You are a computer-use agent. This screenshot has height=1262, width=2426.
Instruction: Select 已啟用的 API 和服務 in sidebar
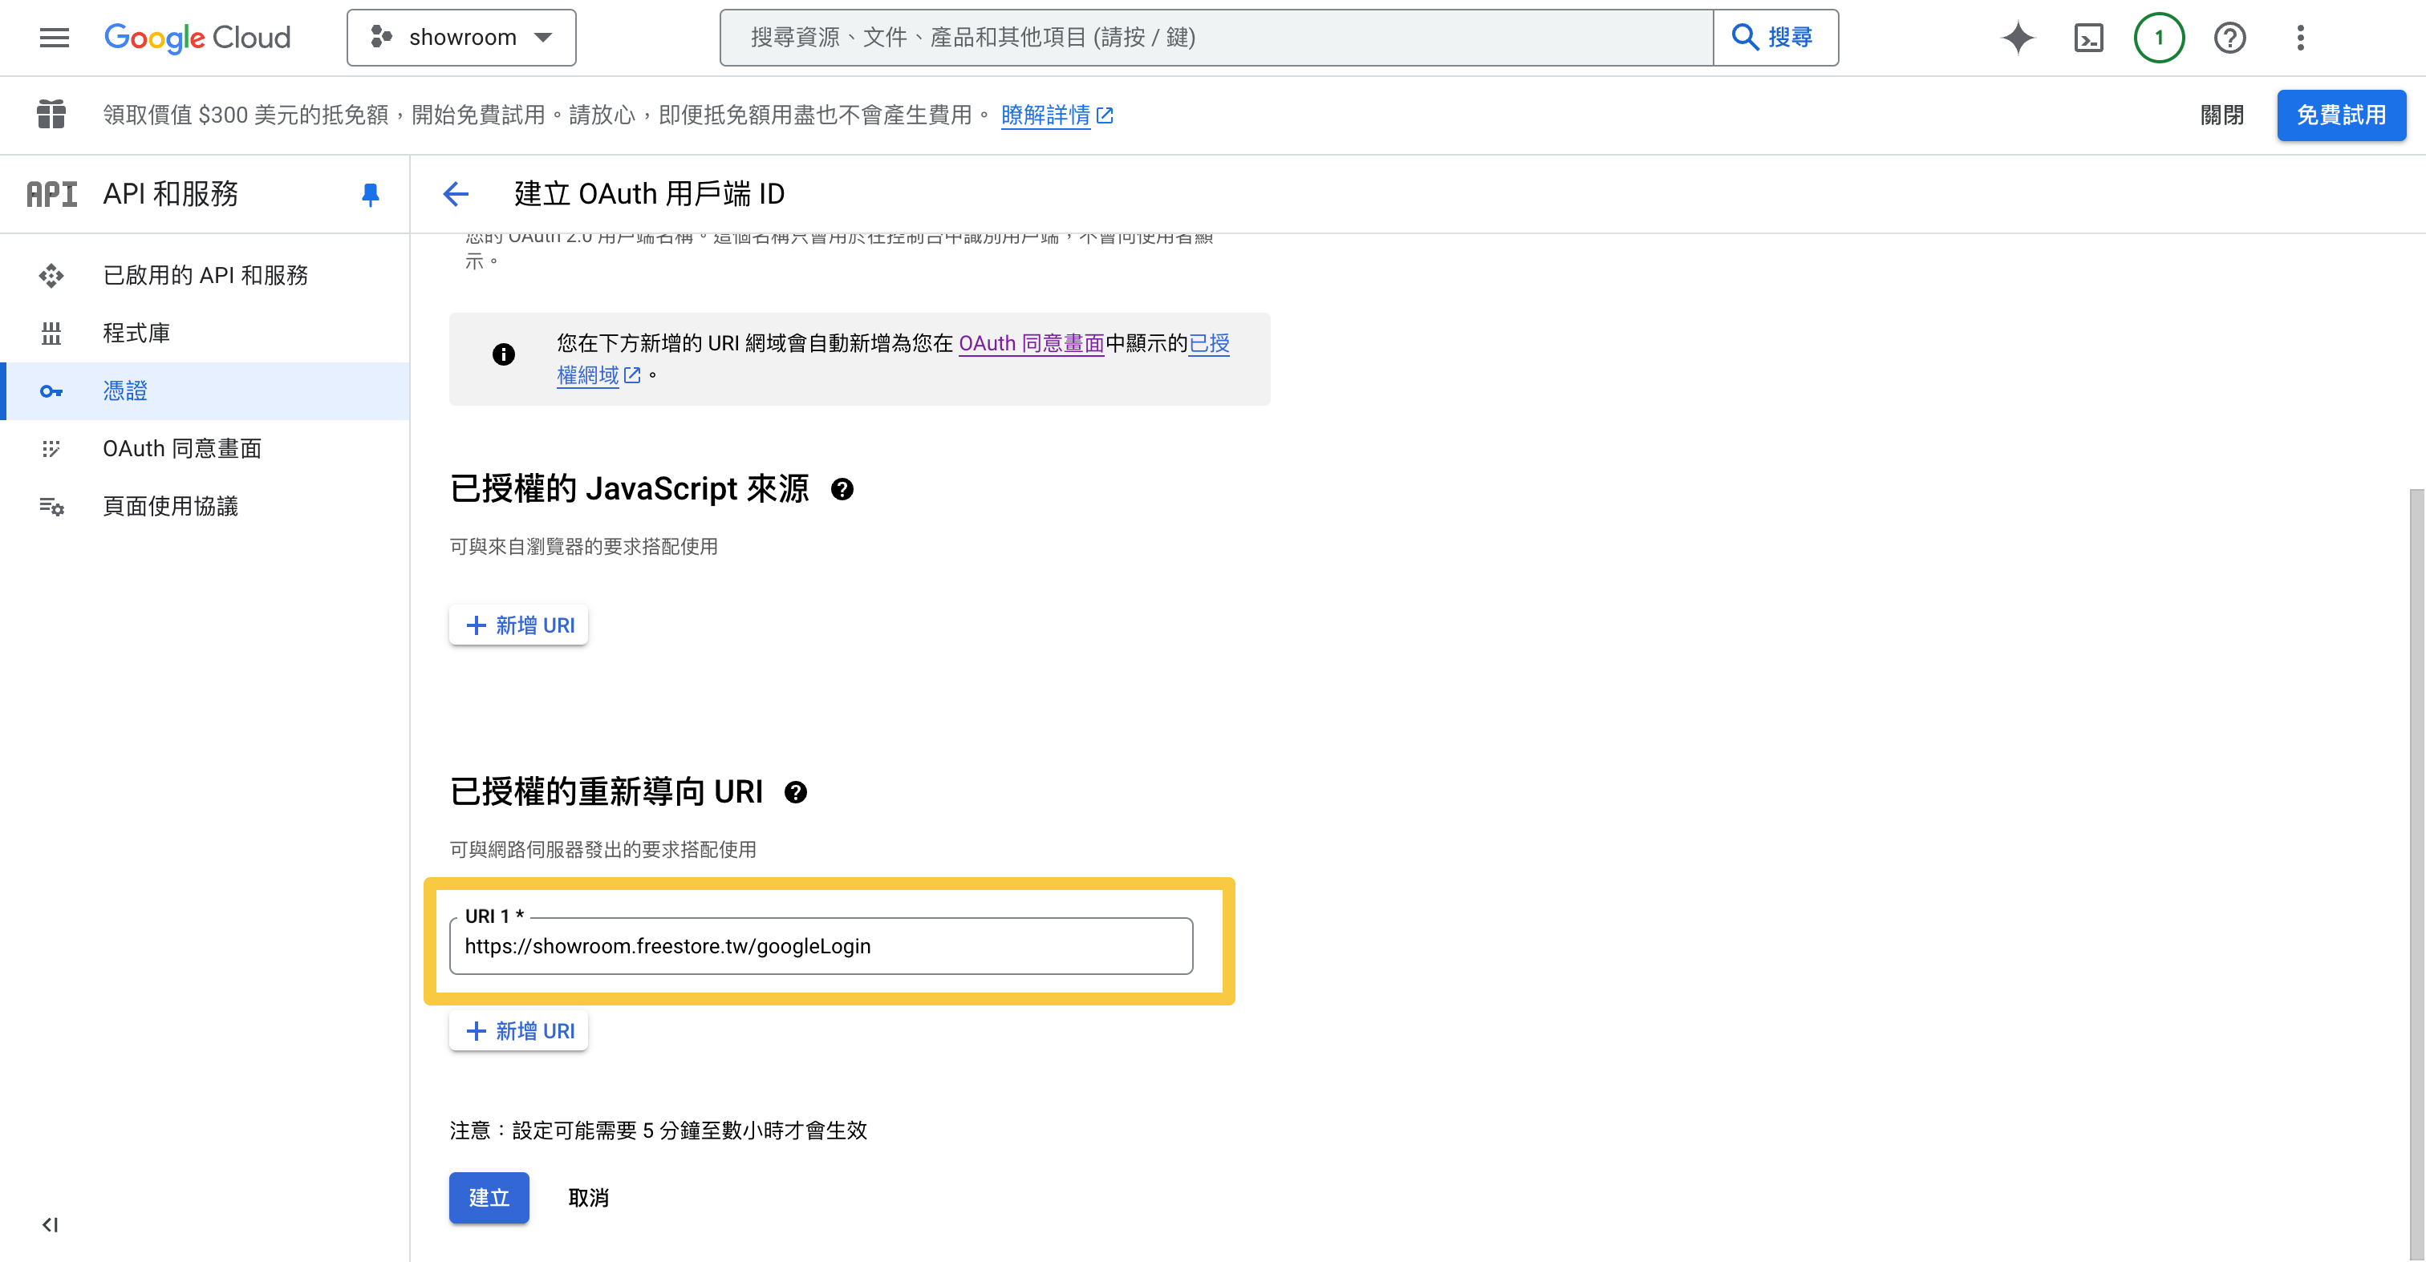coord(205,275)
